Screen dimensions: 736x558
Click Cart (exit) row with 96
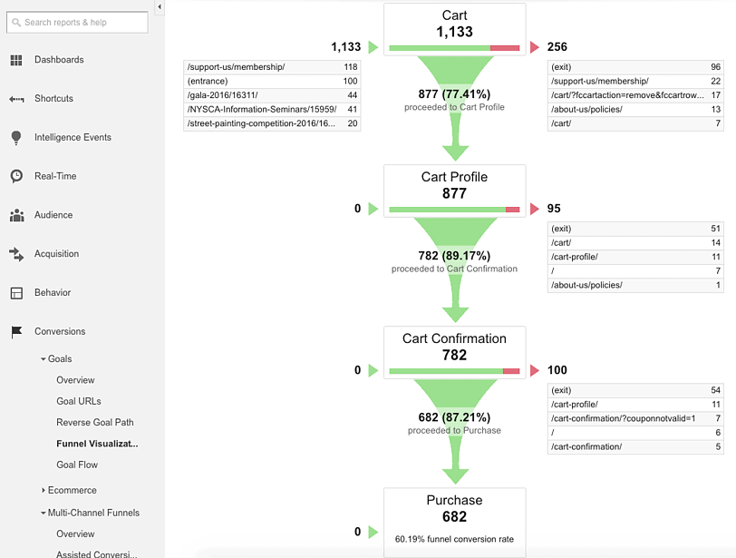(x=635, y=67)
